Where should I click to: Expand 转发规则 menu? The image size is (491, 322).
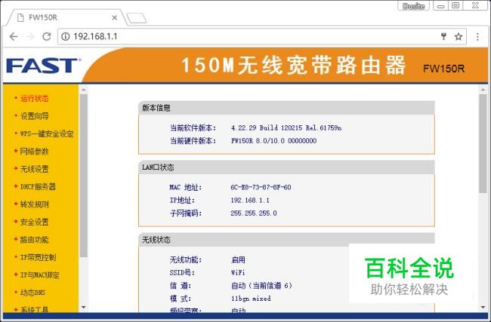pyautogui.click(x=35, y=204)
